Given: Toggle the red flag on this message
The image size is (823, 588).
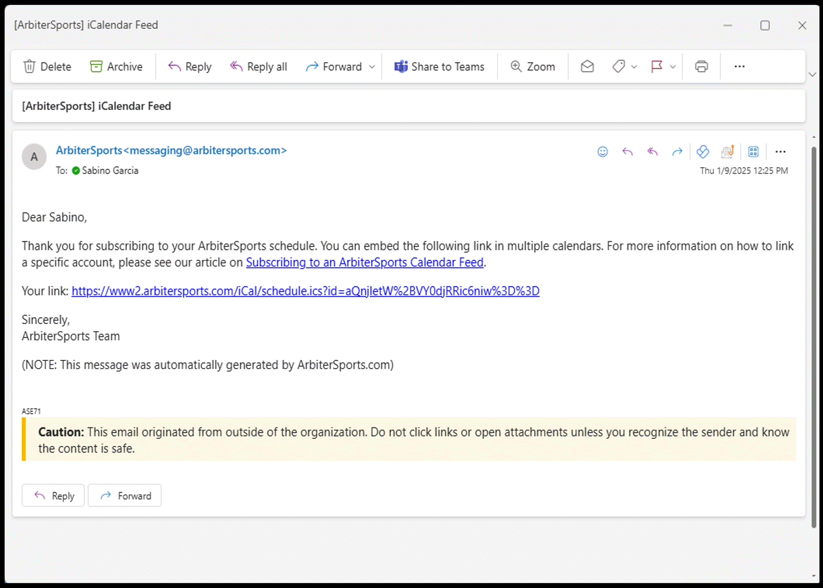Looking at the screenshot, I should pyautogui.click(x=656, y=66).
